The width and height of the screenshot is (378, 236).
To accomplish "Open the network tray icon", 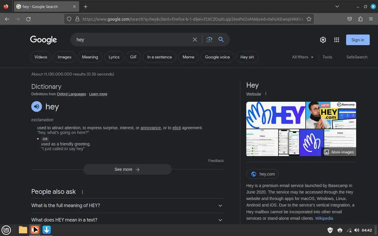I will tap(349, 230).
